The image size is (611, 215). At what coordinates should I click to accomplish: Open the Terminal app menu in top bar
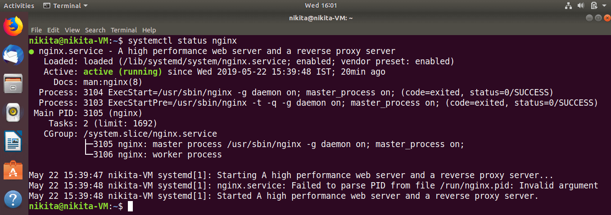(66, 6)
